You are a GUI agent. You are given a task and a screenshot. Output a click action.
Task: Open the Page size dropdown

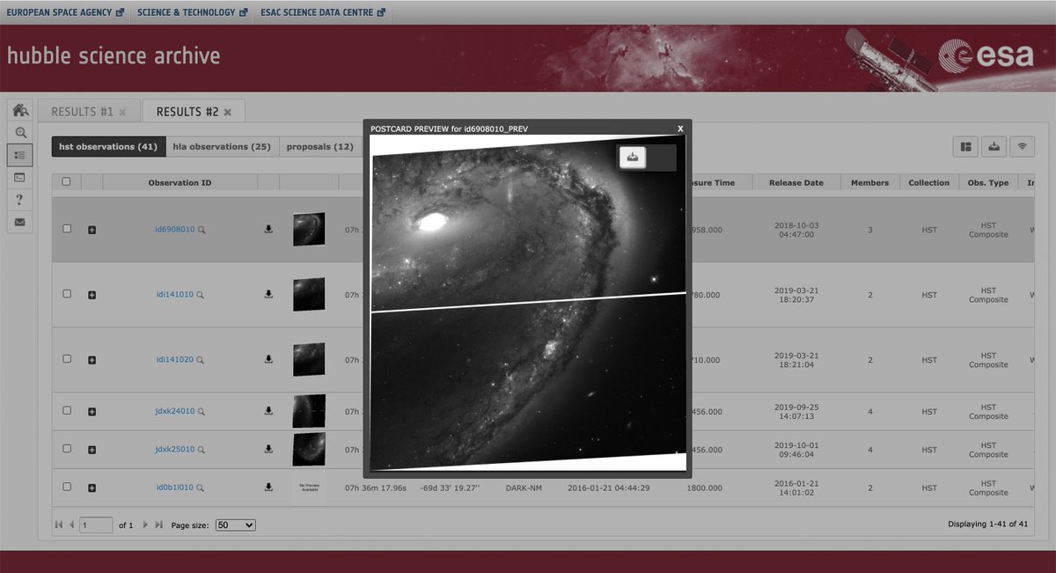[x=236, y=525]
